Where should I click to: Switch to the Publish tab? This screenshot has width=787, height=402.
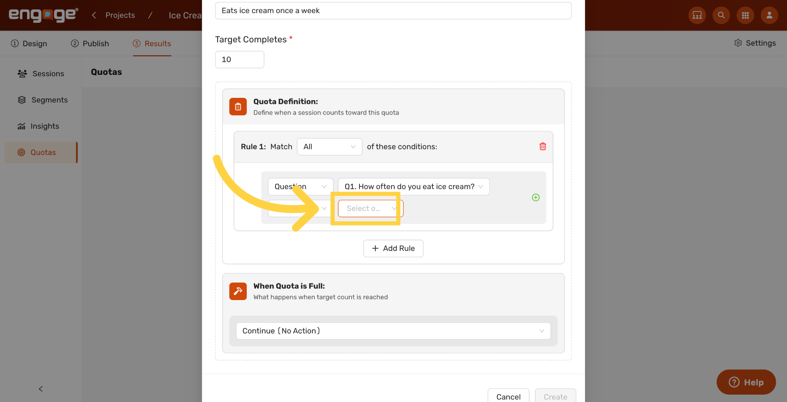[x=90, y=43]
